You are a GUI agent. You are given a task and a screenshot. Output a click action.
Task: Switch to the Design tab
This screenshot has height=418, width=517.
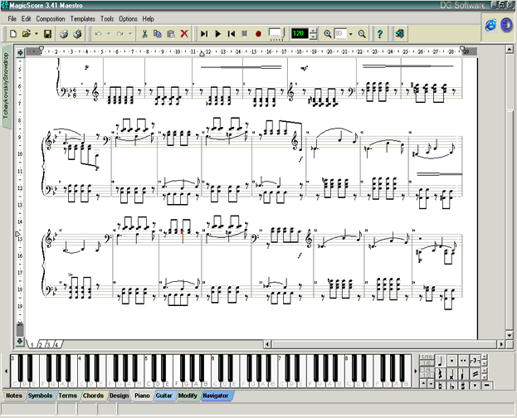pyautogui.click(x=119, y=396)
